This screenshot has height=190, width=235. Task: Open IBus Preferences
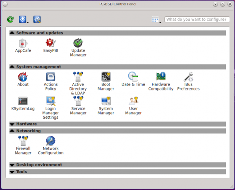coord(188,82)
